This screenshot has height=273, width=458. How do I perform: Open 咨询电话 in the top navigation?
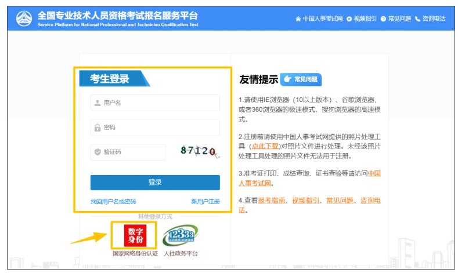[430, 19]
